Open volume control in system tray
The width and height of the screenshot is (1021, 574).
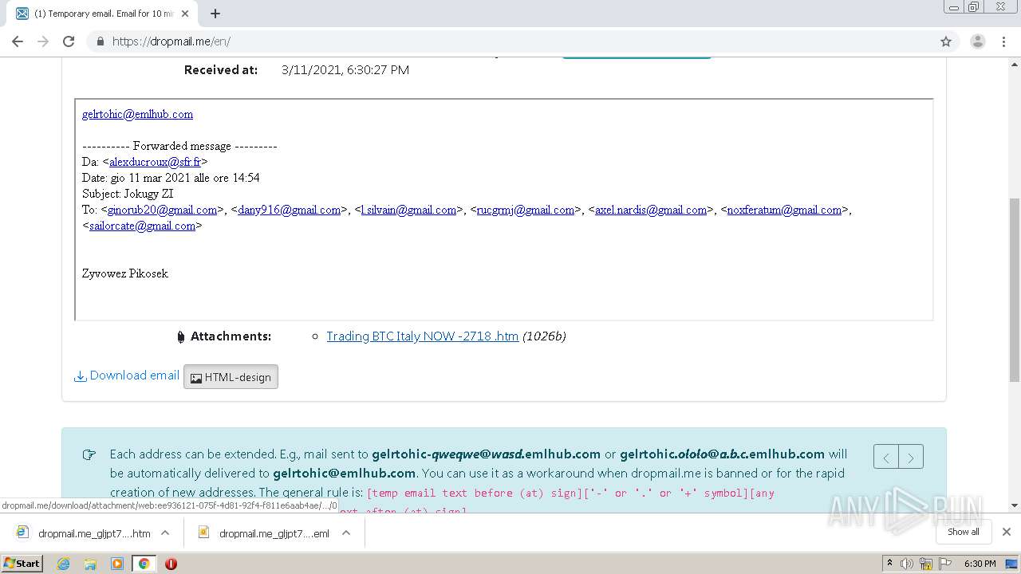[x=907, y=564]
